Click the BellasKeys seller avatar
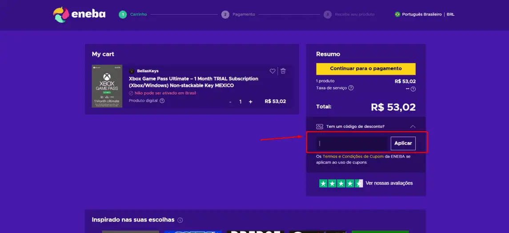The image size is (509, 233). point(132,71)
